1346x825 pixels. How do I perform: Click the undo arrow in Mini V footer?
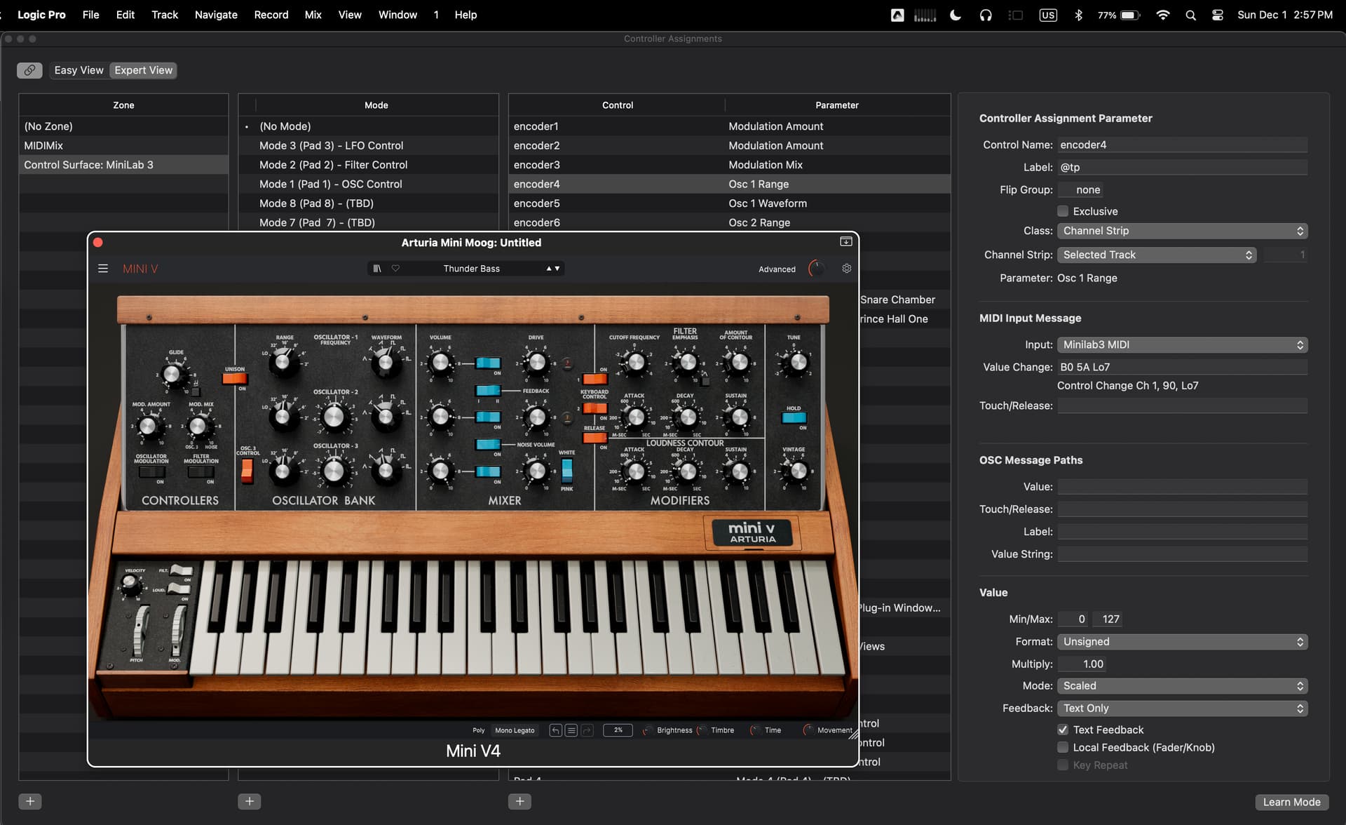pyautogui.click(x=555, y=730)
